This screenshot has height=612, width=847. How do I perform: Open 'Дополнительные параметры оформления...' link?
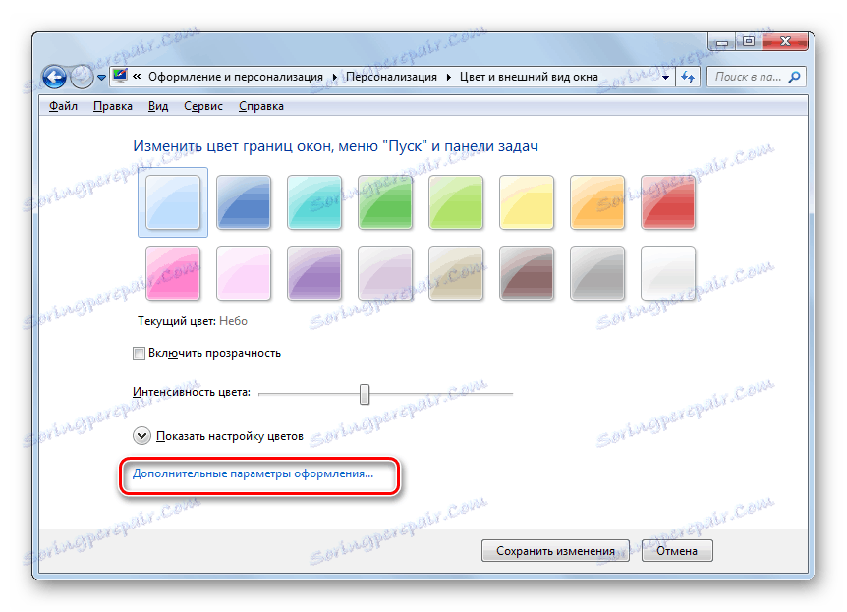(x=253, y=473)
